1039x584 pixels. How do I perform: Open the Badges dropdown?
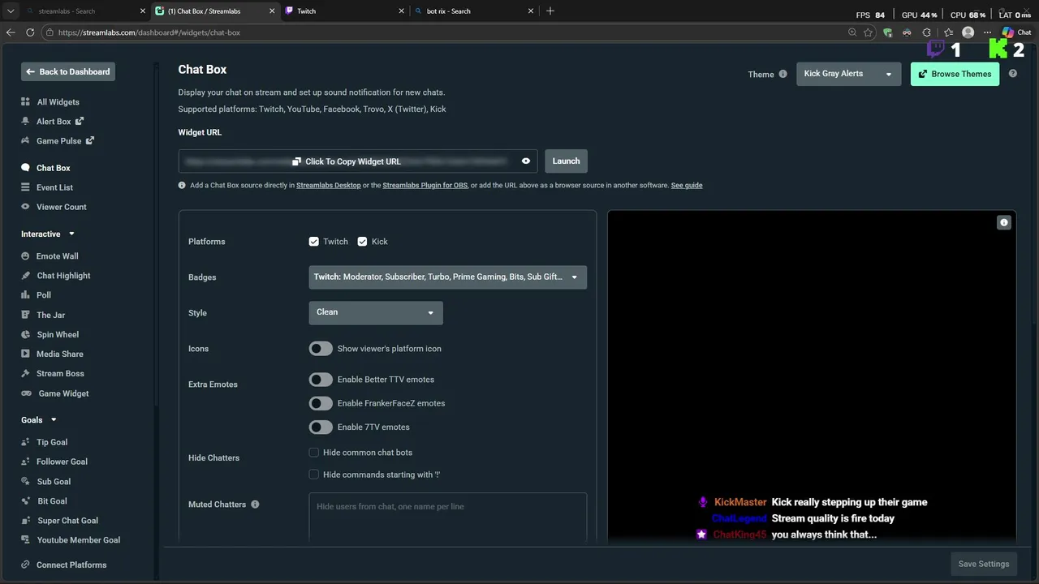447,277
